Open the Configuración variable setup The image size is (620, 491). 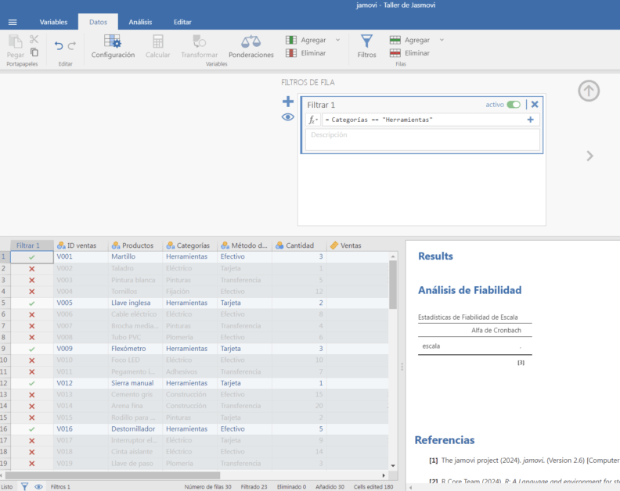pos(113,46)
